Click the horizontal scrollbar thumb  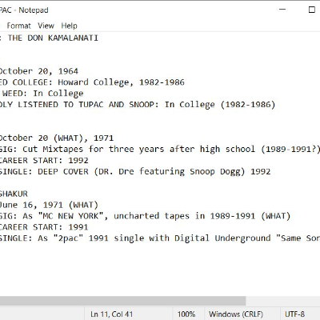coord(122,301)
